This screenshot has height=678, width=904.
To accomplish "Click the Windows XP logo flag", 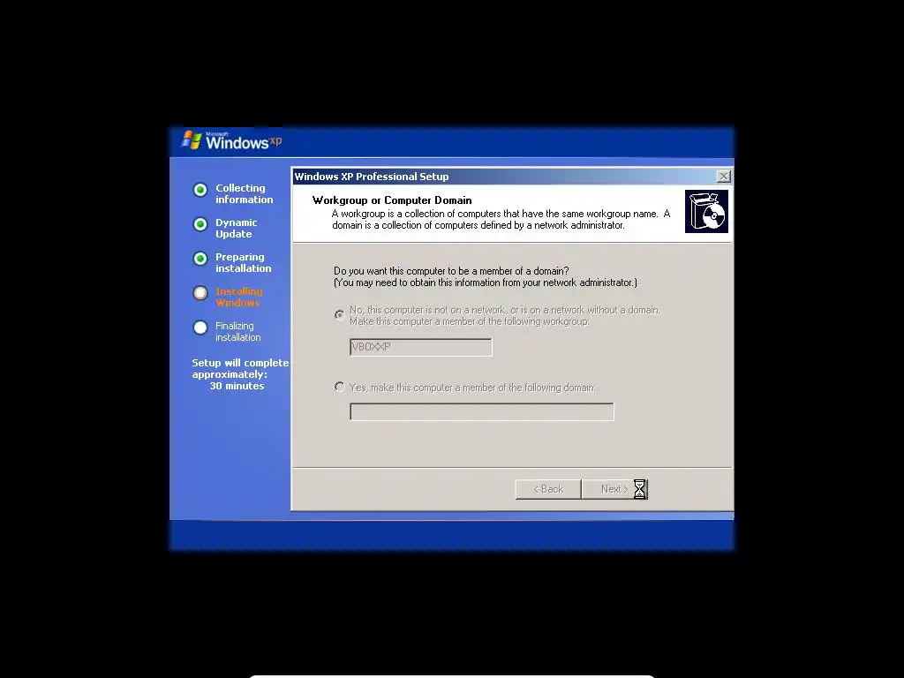I will (x=192, y=140).
